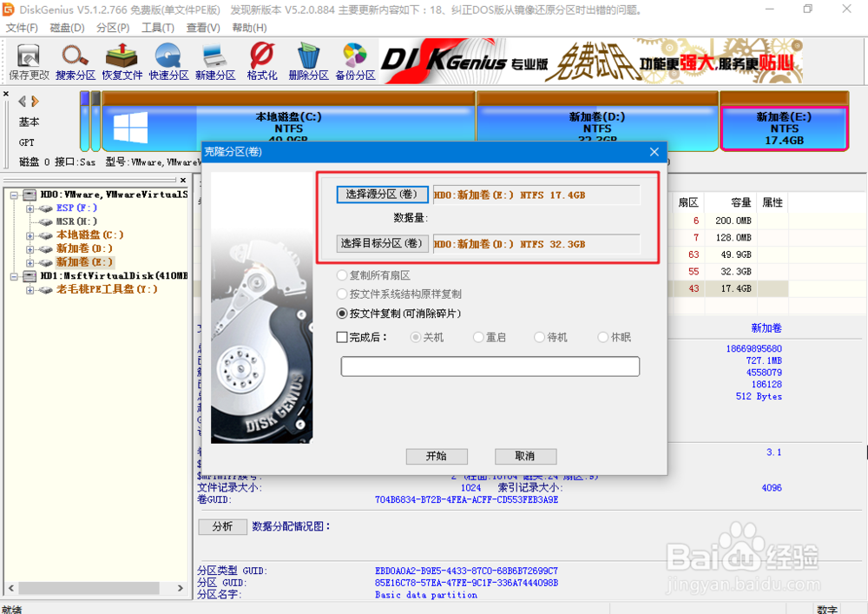
Task: Click the DiskGenius app logo in title bar
Action: tap(9, 10)
